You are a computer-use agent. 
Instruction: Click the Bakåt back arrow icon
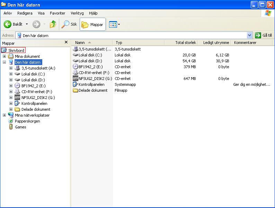coord(8,24)
